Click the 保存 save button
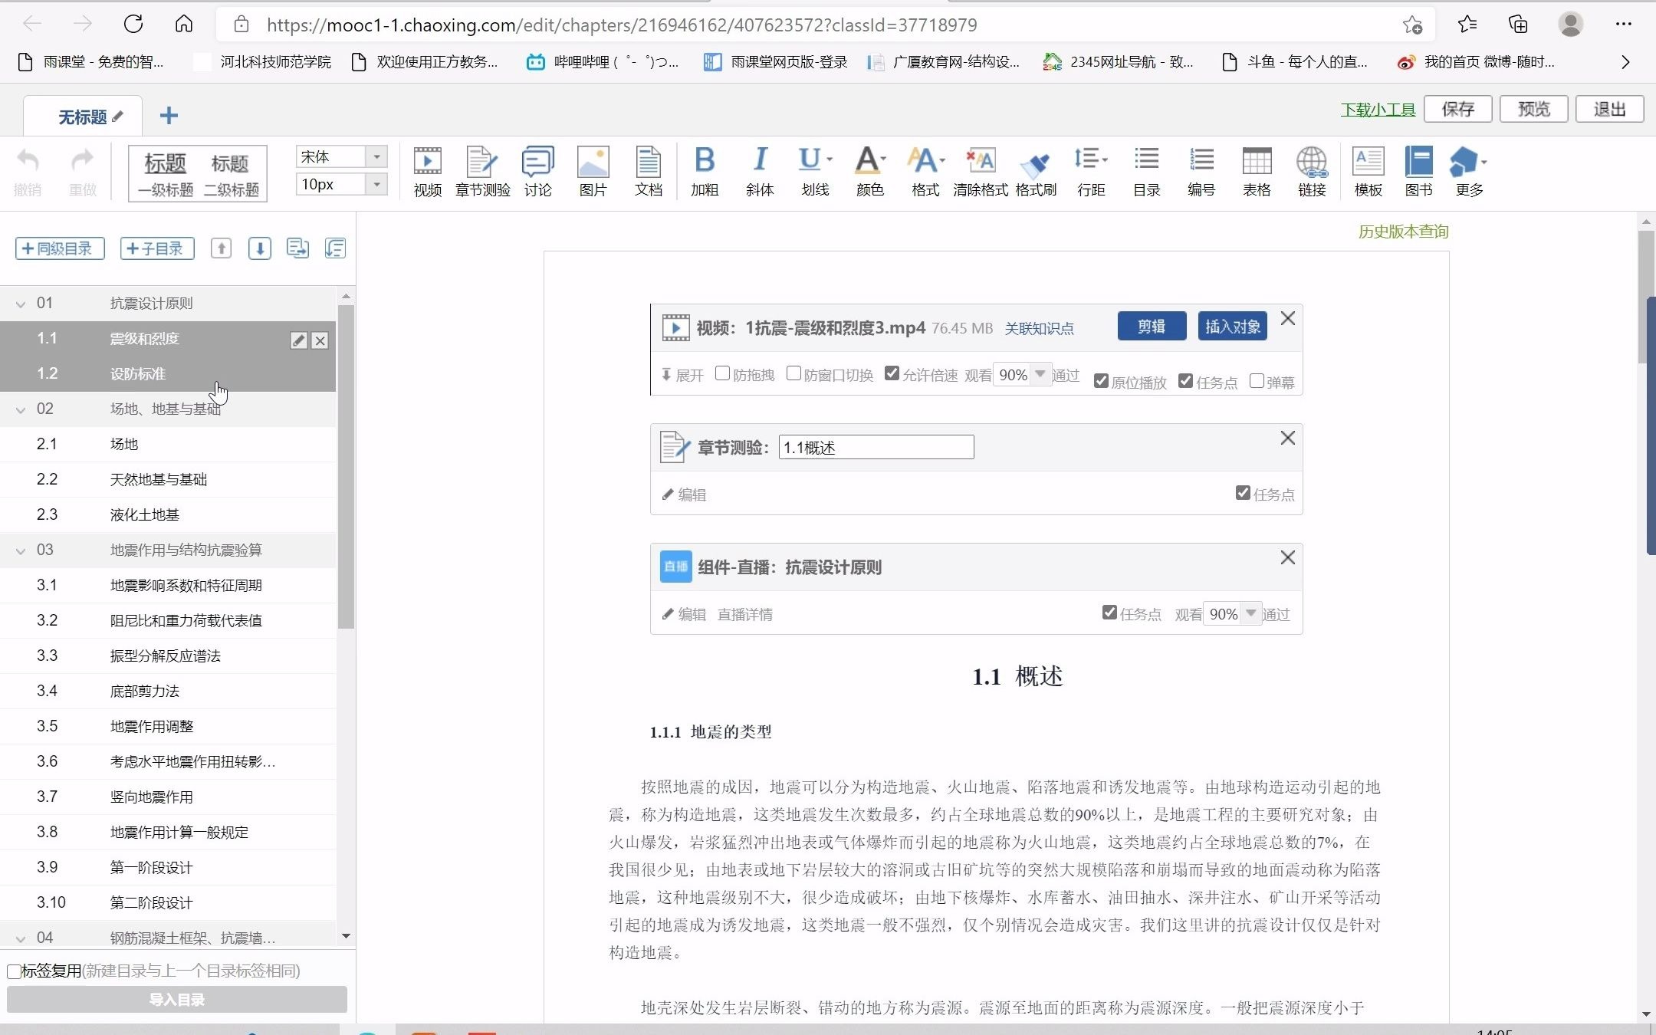 pyautogui.click(x=1457, y=109)
